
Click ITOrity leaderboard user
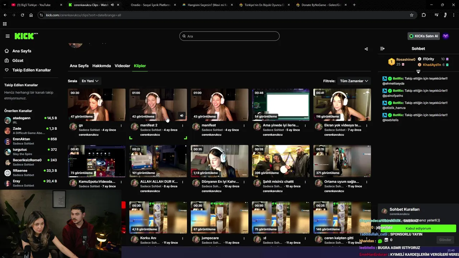428,59
